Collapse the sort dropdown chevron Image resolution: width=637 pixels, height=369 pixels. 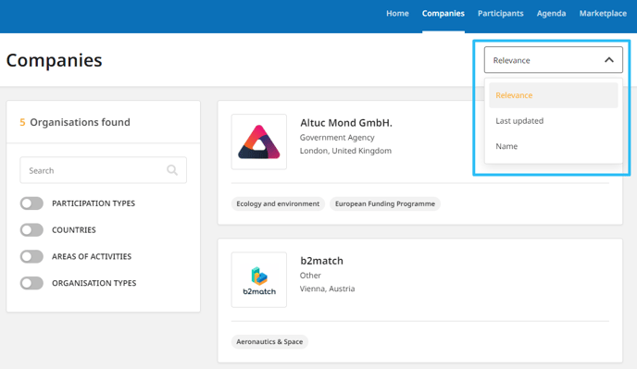click(x=608, y=60)
